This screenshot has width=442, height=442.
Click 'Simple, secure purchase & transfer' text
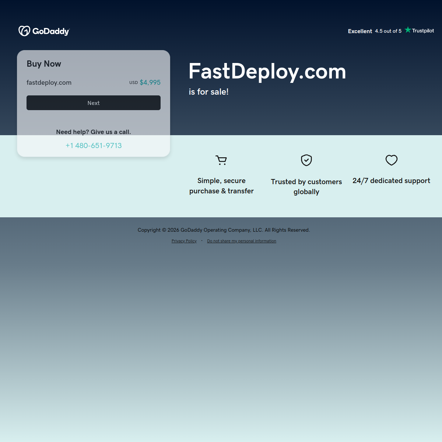click(221, 186)
